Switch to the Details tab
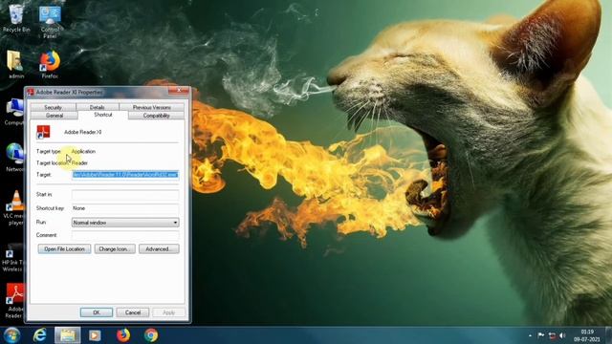Screen dimensions: 612x344 click(98, 107)
